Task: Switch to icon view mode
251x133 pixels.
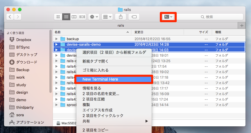Action: (x=58, y=17)
